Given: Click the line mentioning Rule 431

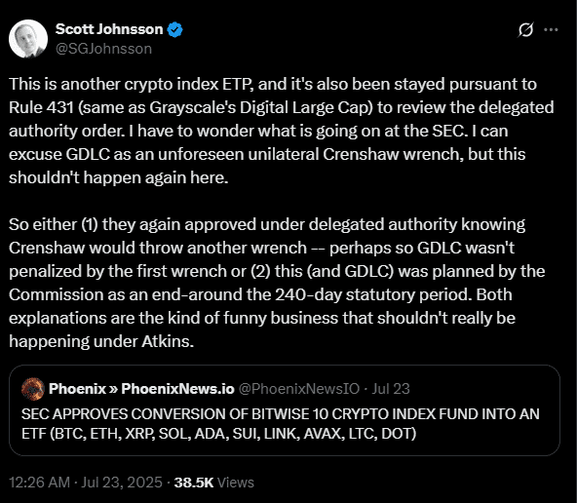Looking at the screenshot, I should coord(282,107).
